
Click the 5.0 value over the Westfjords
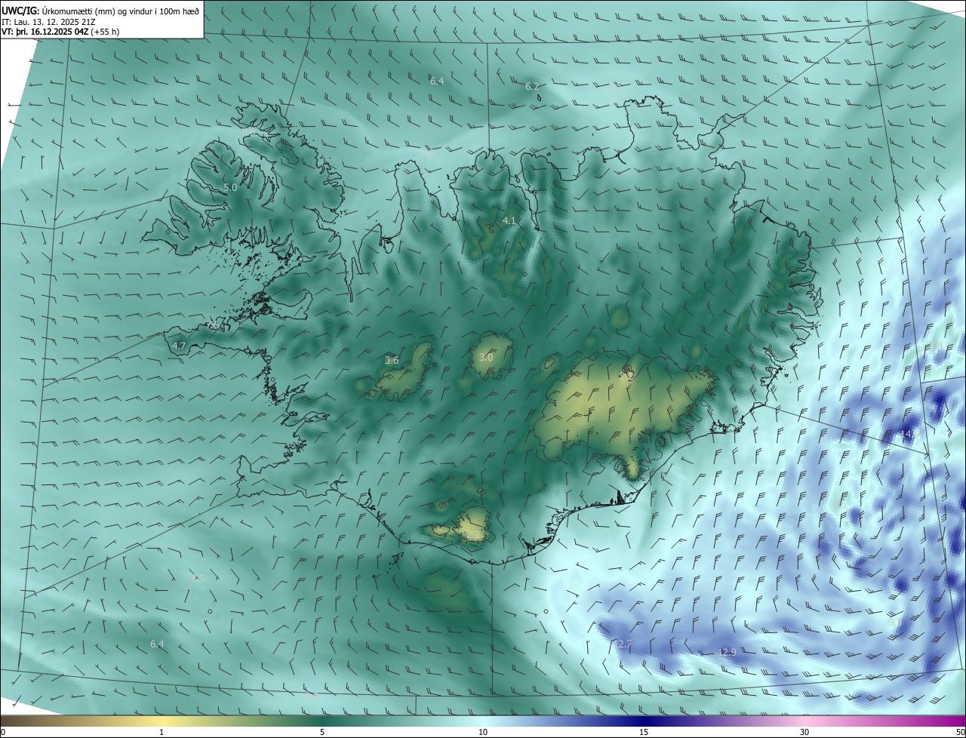coord(230,187)
